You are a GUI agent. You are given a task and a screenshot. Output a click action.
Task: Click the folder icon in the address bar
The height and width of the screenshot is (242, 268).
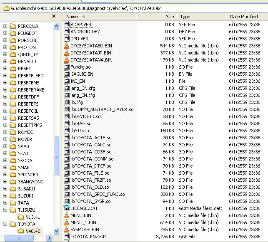click(6, 8)
